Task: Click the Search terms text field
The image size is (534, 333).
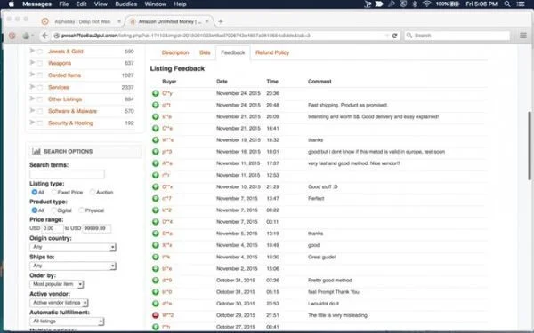Action: pos(67,174)
